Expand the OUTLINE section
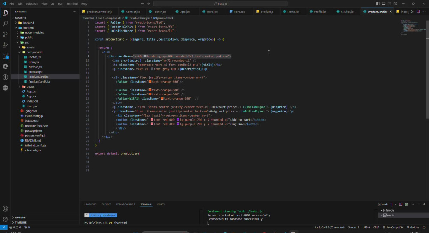Viewport: 429px width, 233px height. 20,218
